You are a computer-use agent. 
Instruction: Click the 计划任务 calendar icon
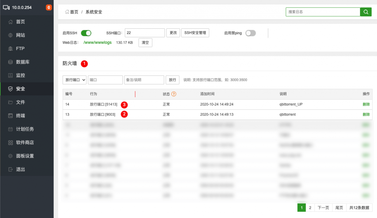[x=10, y=129]
